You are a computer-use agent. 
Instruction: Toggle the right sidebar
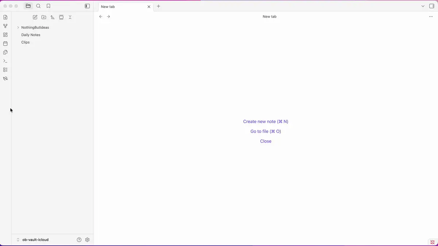pyautogui.click(x=432, y=6)
